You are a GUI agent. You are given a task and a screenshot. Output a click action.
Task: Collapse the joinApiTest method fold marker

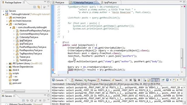coord(56,42)
